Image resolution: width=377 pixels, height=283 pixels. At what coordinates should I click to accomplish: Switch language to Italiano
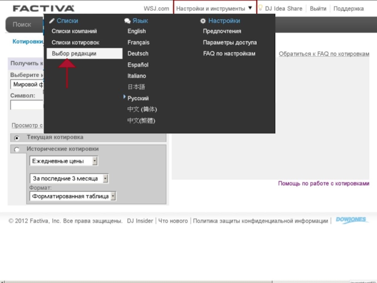137,76
